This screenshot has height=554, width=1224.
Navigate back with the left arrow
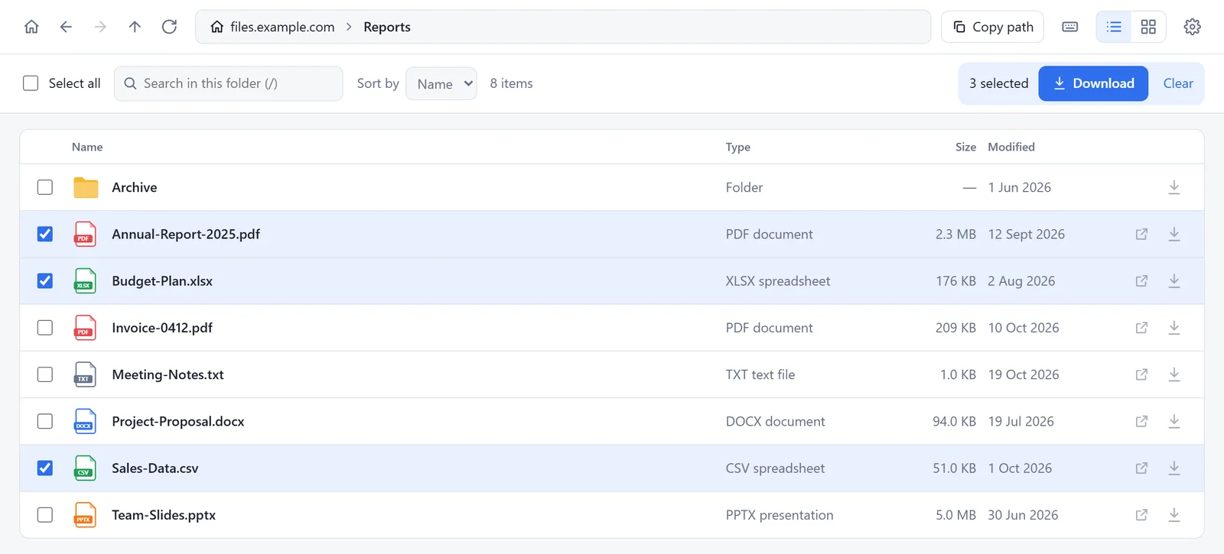[66, 27]
